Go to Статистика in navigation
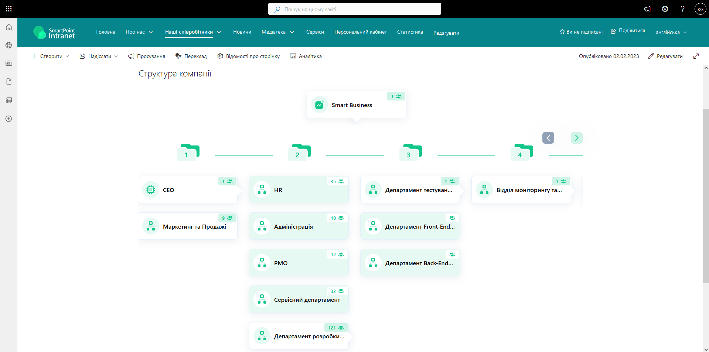This screenshot has width=709, height=352. coord(410,32)
